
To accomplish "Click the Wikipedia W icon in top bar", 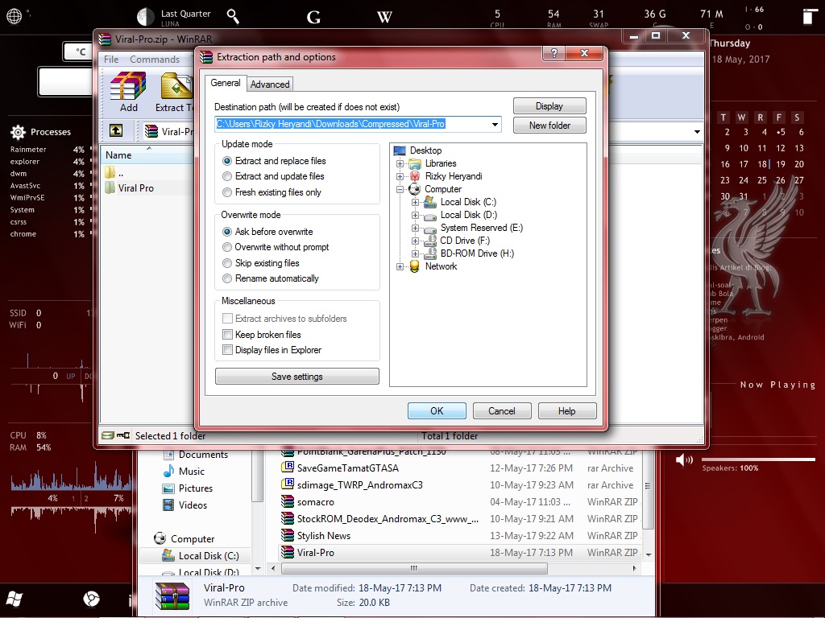I will pyautogui.click(x=384, y=18).
